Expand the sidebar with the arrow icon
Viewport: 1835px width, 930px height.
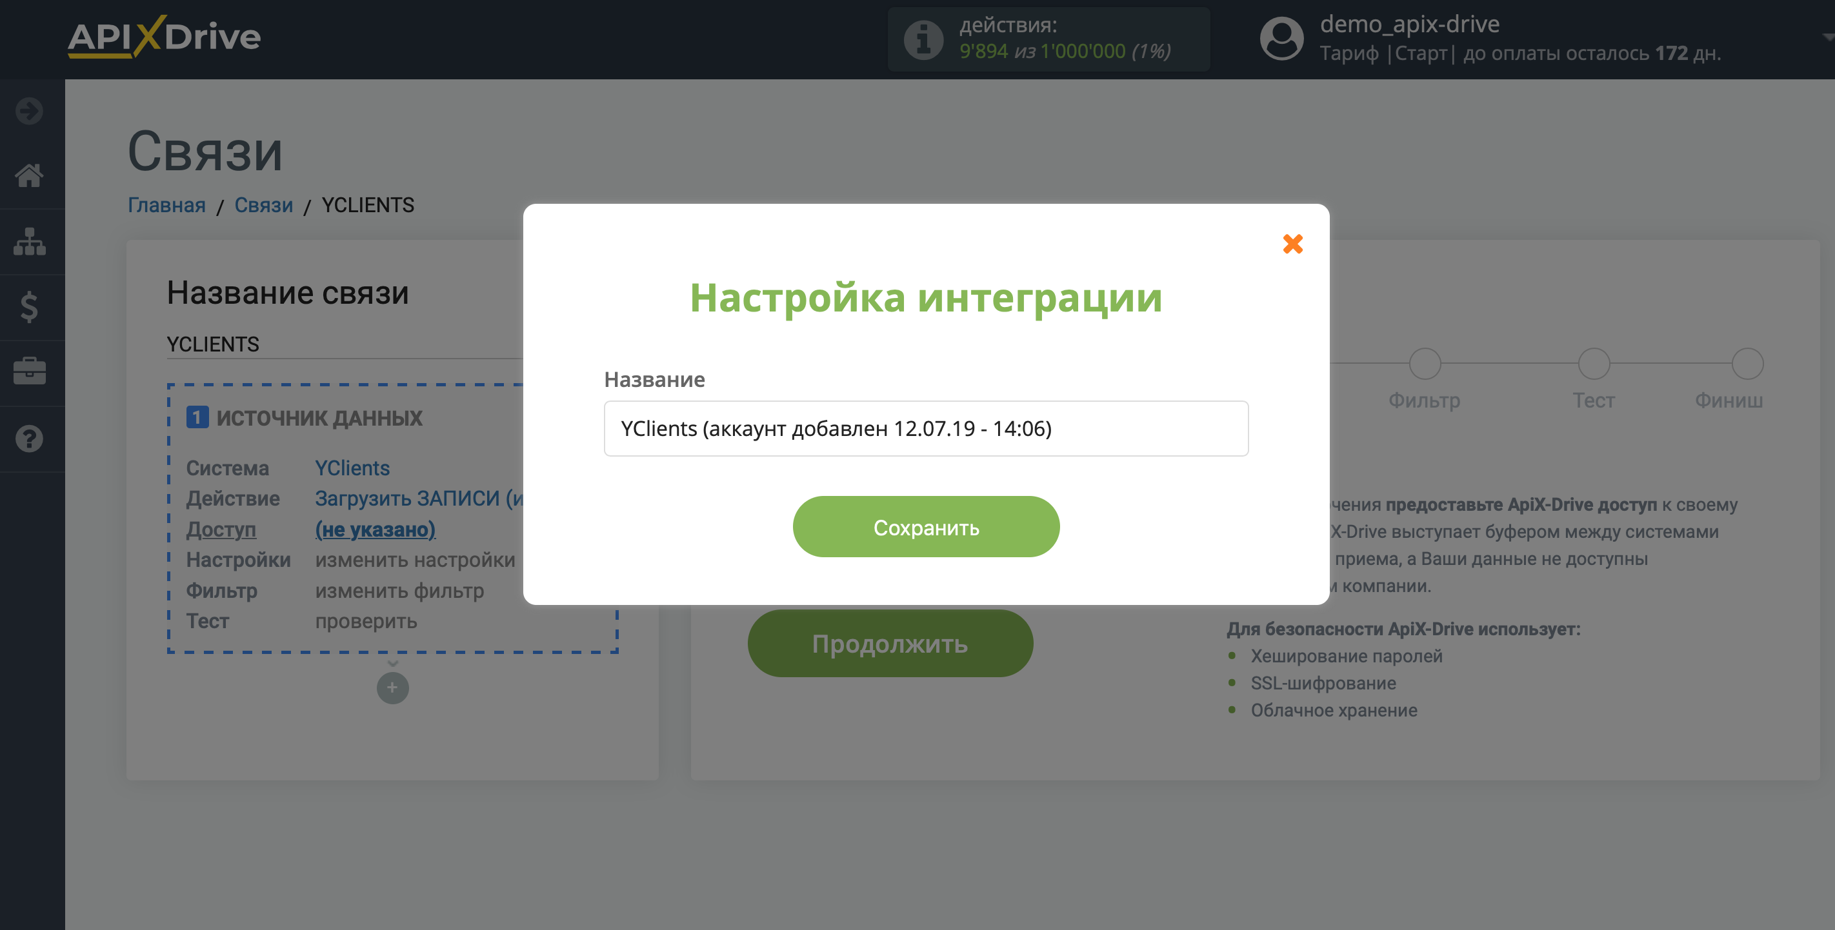tap(29, 110)
